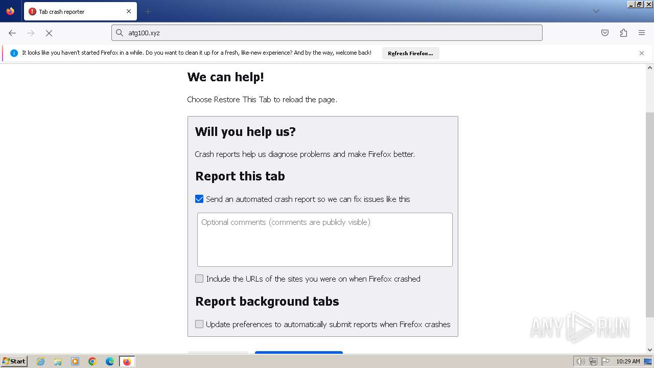The width and height of the screenshot is (654, 368).
Task: Go back one page
Action: click(x=12, y=33)
